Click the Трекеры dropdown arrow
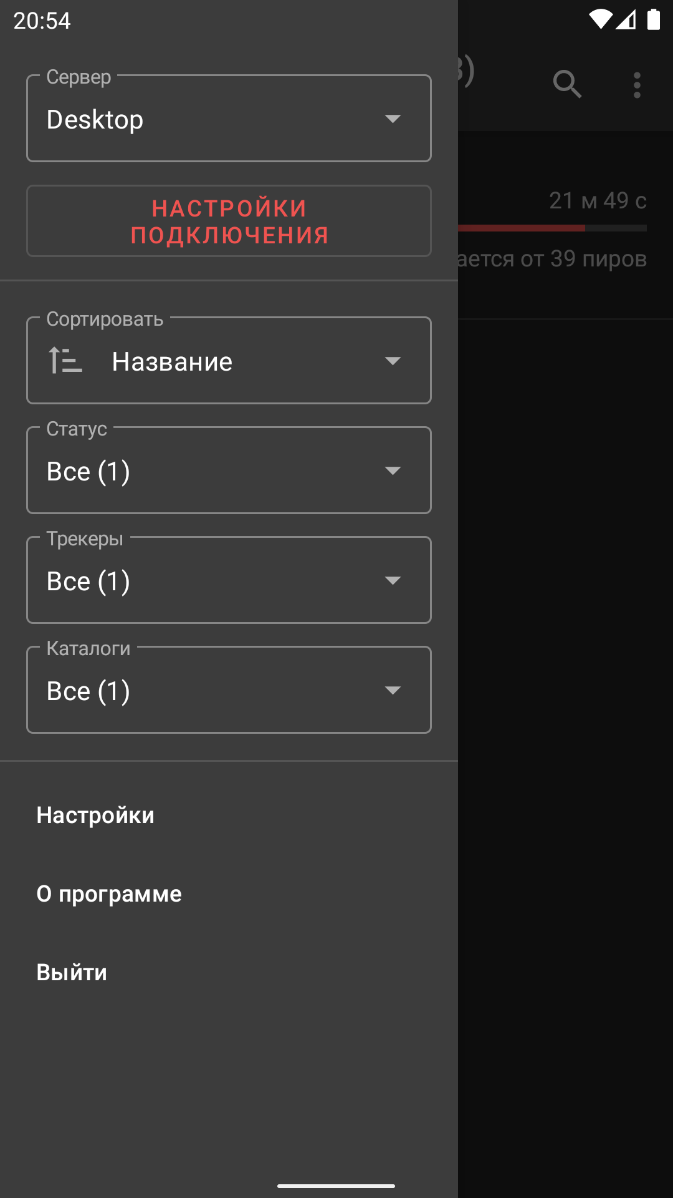Screen dimensions: 673x1198 click(393, 580)
